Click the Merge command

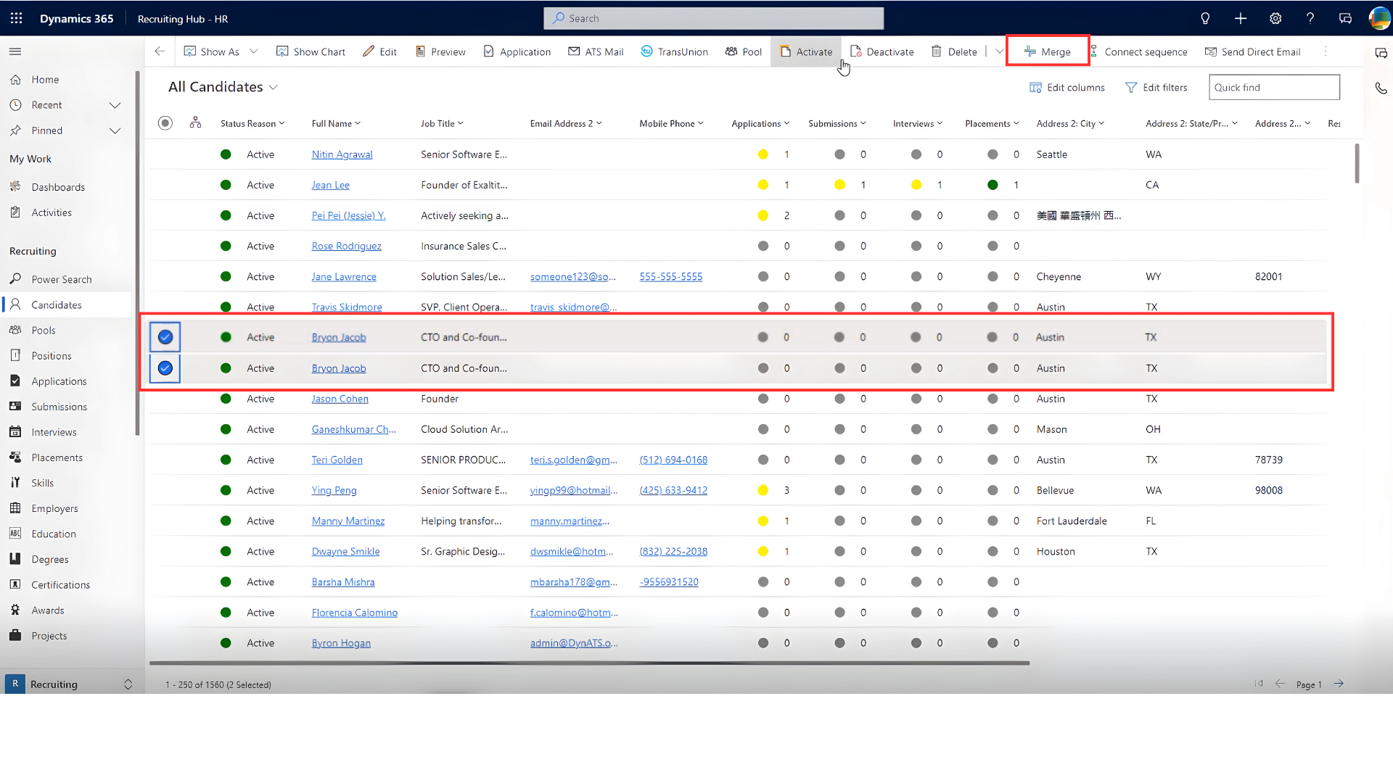click(1048, 51)
